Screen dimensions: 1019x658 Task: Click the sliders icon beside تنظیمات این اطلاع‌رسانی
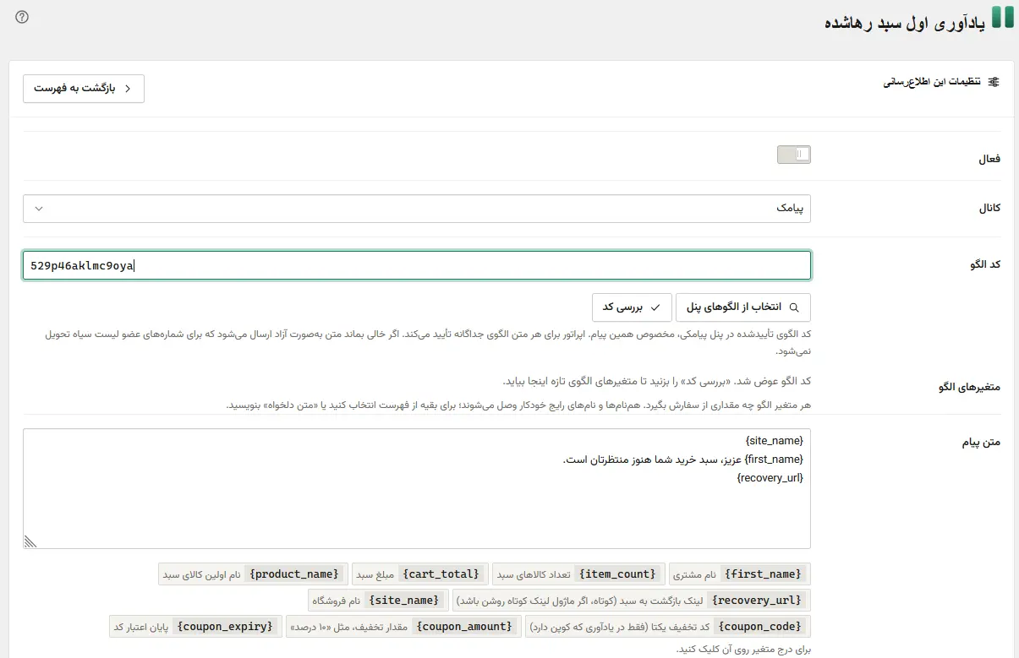(x=994, y=82)
